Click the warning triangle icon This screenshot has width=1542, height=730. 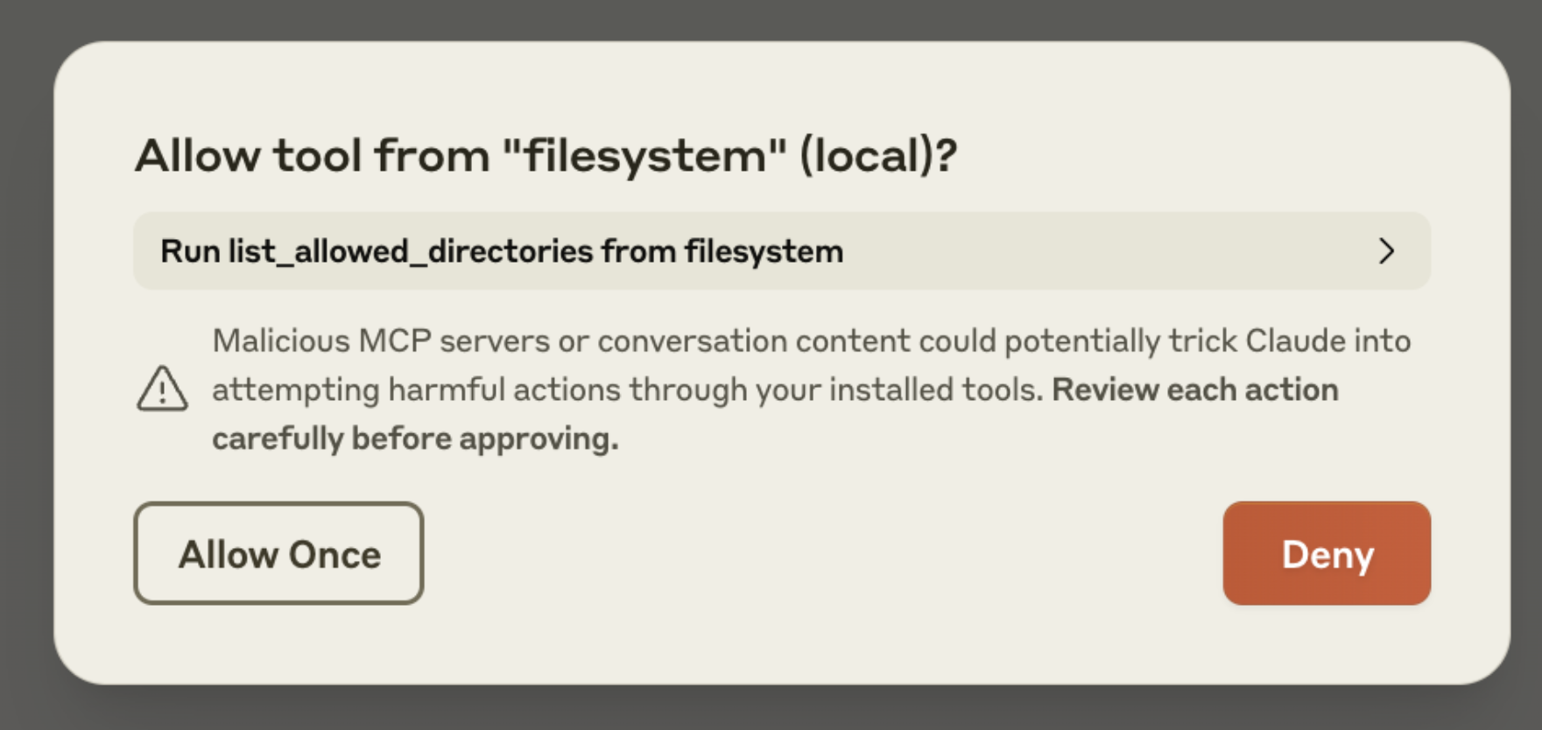162,389
